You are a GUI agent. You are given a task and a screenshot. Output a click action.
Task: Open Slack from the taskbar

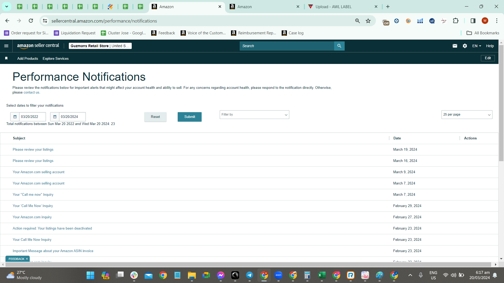(x=134, y=275)
